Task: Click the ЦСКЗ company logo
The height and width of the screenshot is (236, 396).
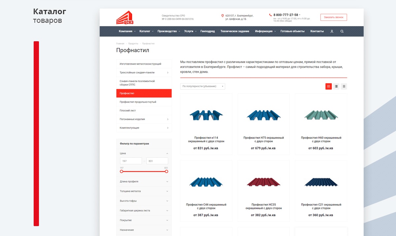Action: 124,17
